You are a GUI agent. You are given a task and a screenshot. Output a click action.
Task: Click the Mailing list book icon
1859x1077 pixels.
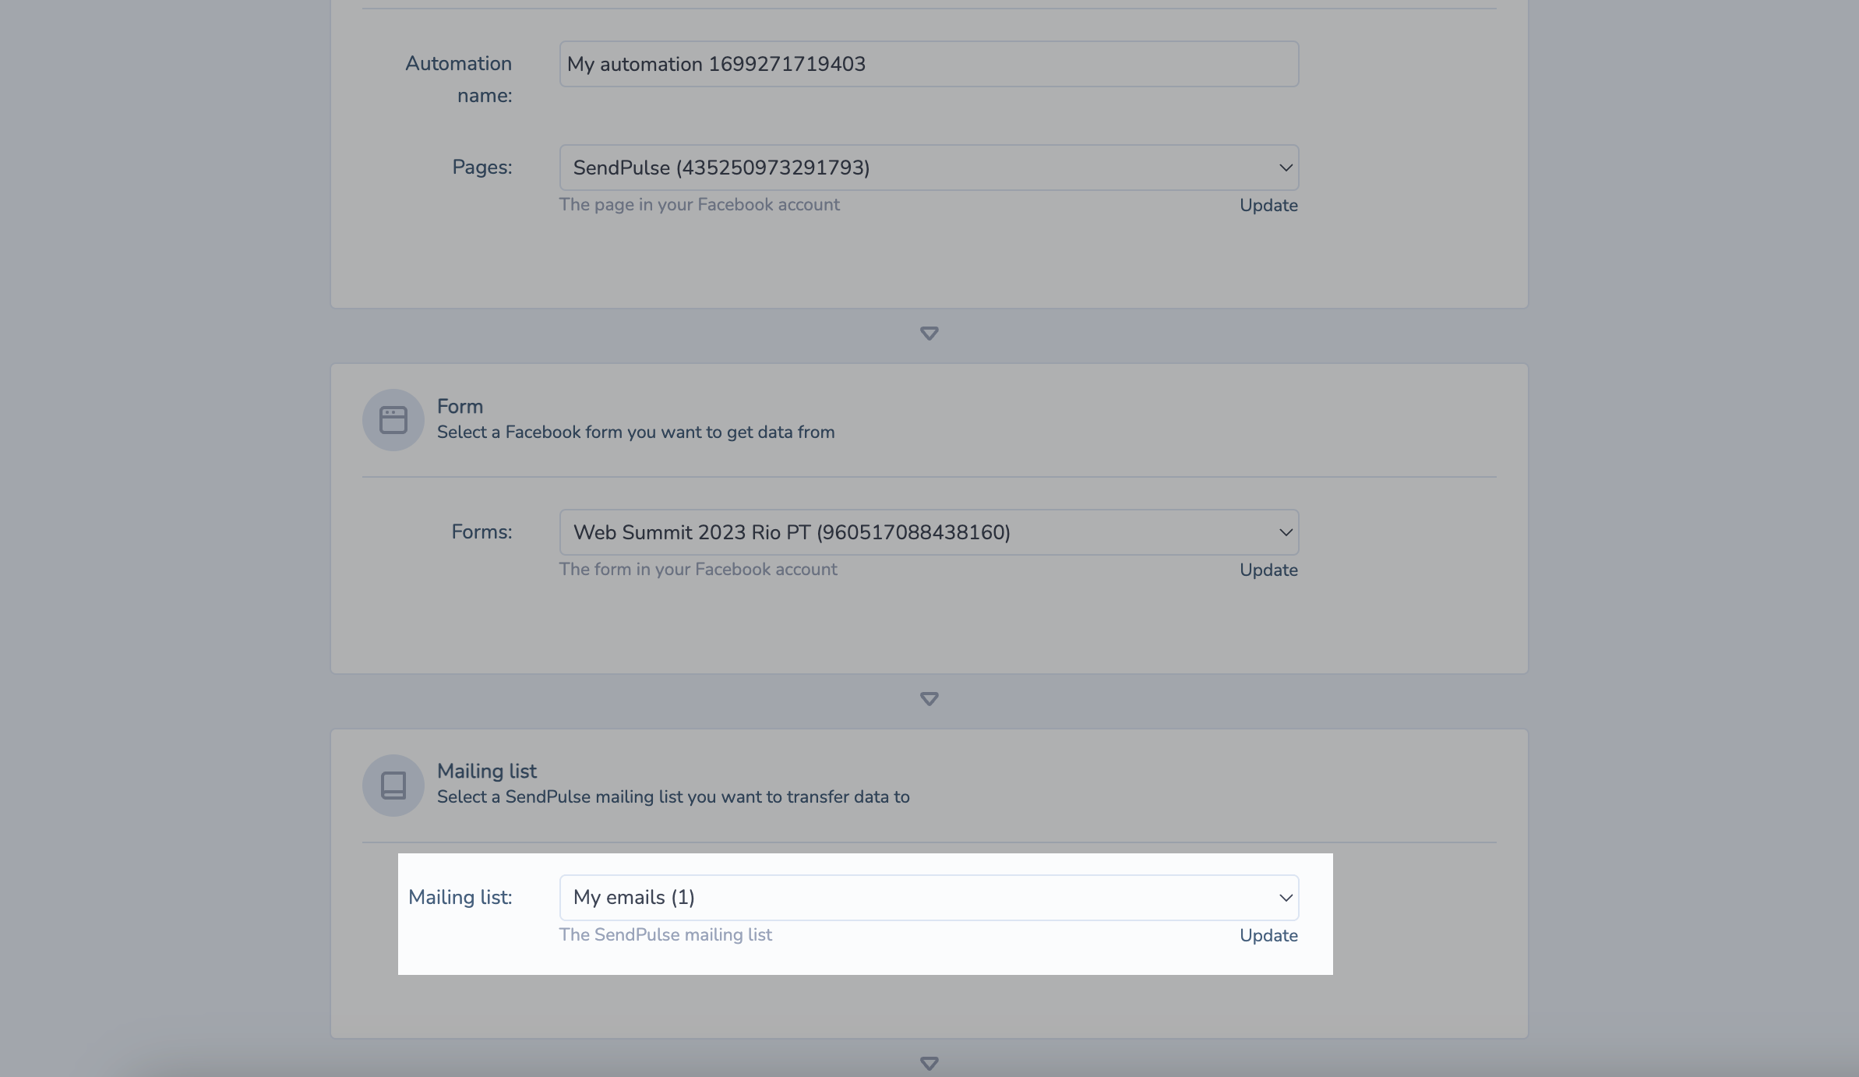(393, 786)
